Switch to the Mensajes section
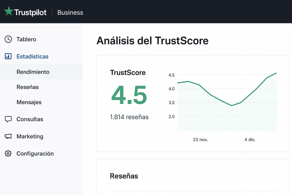 point(29,102)
